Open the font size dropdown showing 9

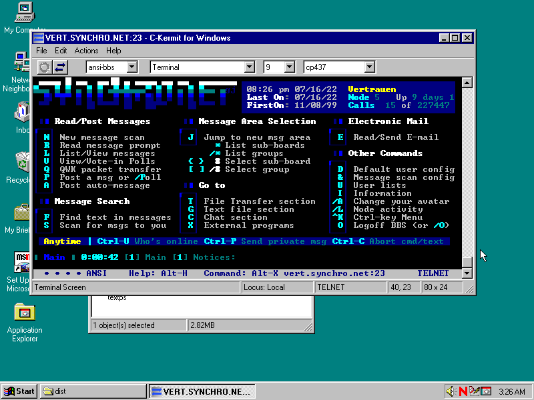[290, 67]
